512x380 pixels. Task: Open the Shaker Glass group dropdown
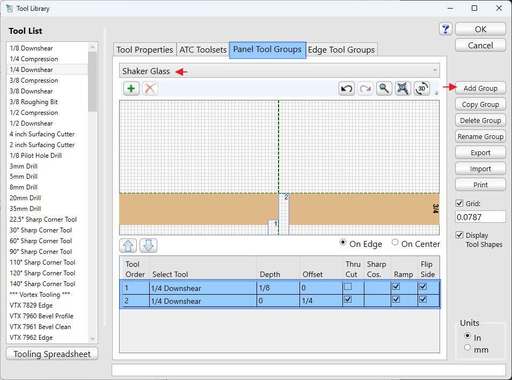point(279,71)
